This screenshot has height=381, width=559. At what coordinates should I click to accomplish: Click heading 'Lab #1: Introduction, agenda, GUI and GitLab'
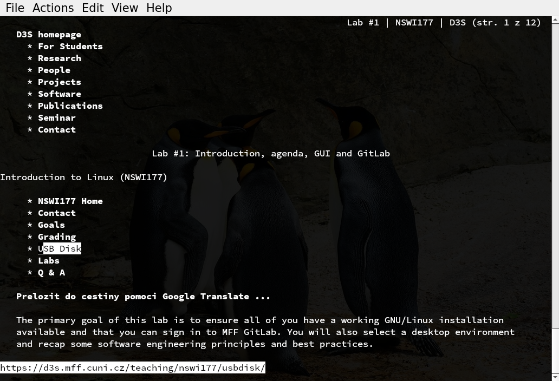271,154
